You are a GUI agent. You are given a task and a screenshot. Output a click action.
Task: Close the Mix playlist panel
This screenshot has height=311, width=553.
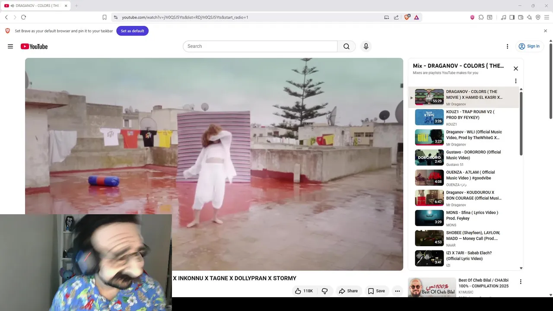515,69
